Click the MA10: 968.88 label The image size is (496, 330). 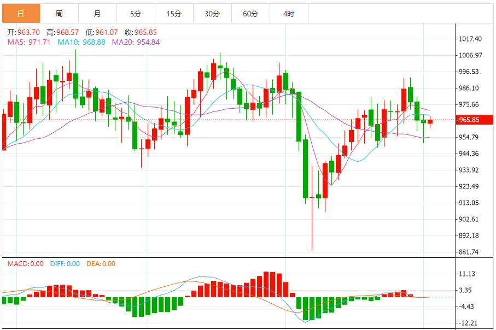pos(81,43)
